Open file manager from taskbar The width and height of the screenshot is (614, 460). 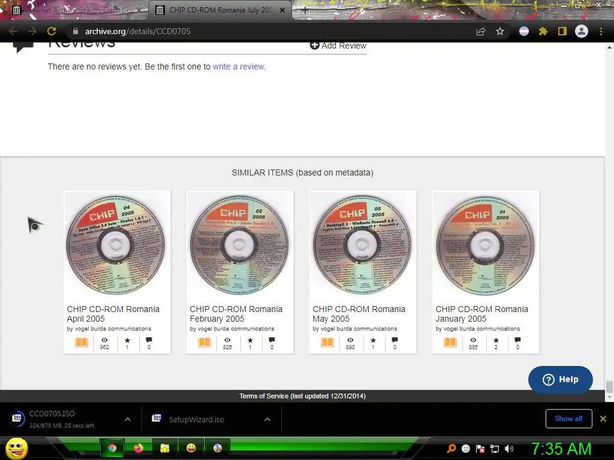pyautogui.click(x=165, y=448)
